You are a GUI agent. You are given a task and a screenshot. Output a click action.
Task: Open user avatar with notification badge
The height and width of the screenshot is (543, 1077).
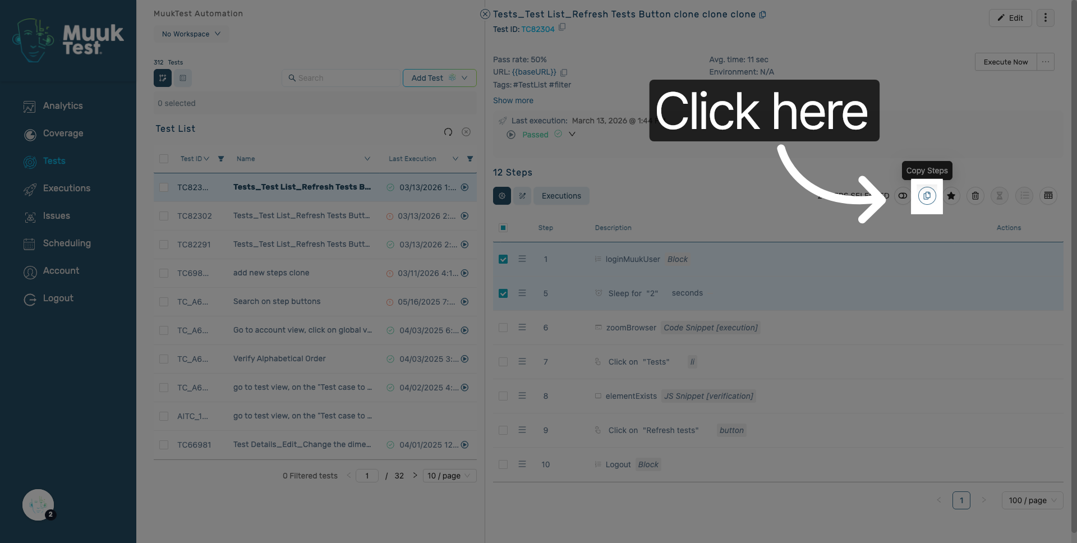(x=38, y=505)
